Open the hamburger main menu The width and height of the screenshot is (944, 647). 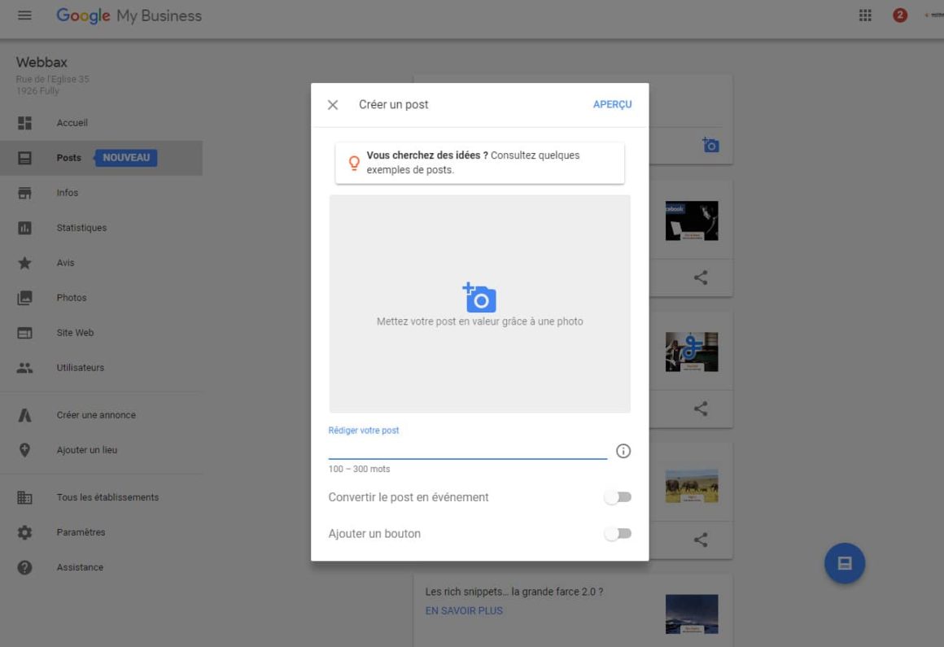(x=24, y=15)
